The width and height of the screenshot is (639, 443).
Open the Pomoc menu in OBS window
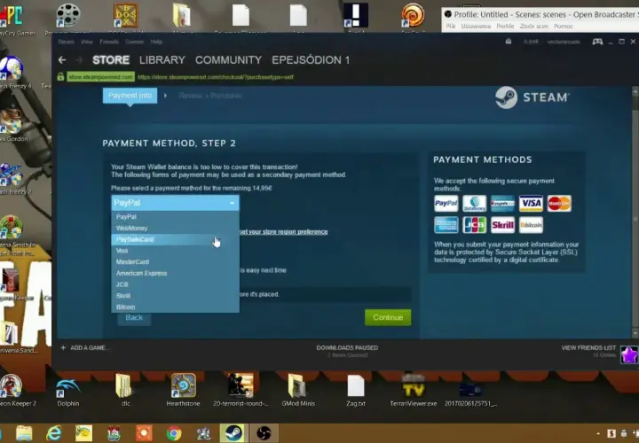tap(564, 26)
